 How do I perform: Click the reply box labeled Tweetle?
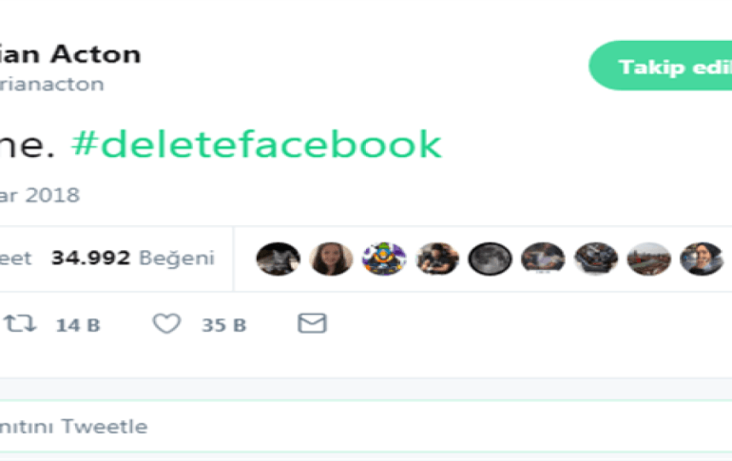click(x=74, y=427)
